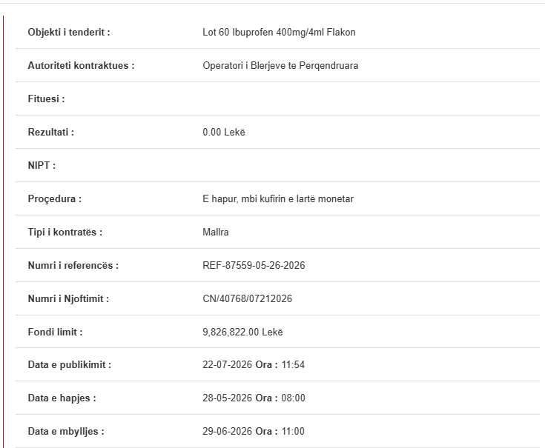Click the 'Objekti i tenderit' label
This screenshot has width=545, height=448.
pyautogui.click(x=69, y=33)
